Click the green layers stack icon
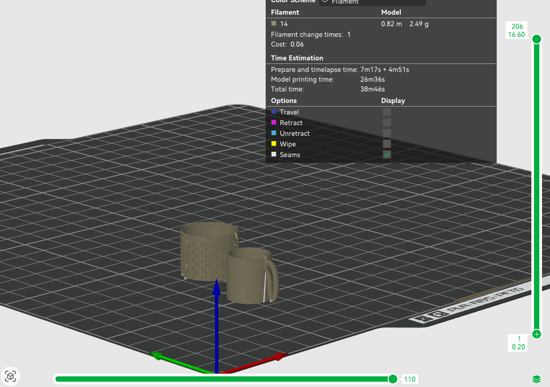This screenshot has height=387, width=550. pos(537,379)
